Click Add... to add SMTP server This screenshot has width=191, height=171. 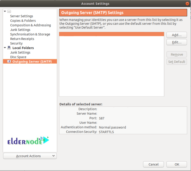pyautogui.click(x=177, y=35)
